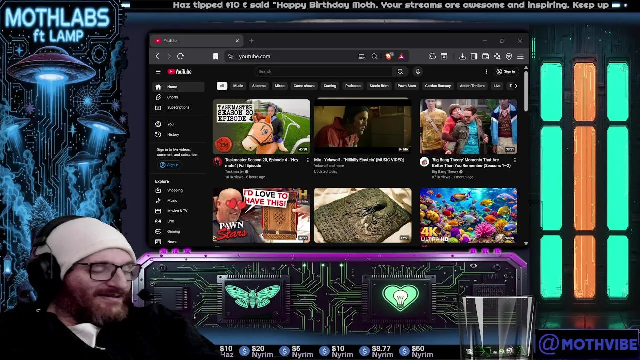Open browser downloads
640x360 pixels.
[462, 56]
